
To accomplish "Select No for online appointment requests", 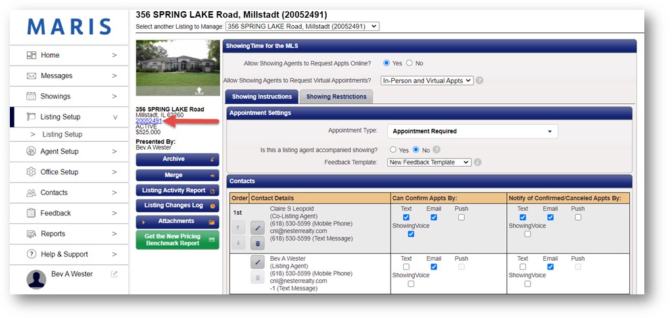I will pos(410,63).
